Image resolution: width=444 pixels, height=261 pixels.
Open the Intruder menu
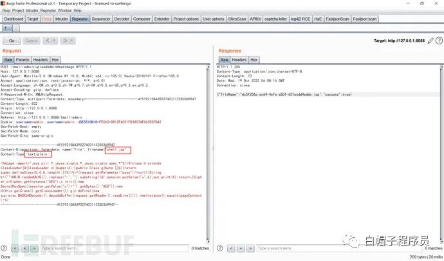[32, 10]
